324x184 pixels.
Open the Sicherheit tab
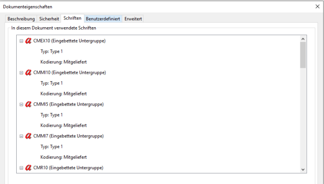tap(49, 19)
